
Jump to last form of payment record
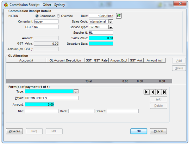click(x=164, y=92)
